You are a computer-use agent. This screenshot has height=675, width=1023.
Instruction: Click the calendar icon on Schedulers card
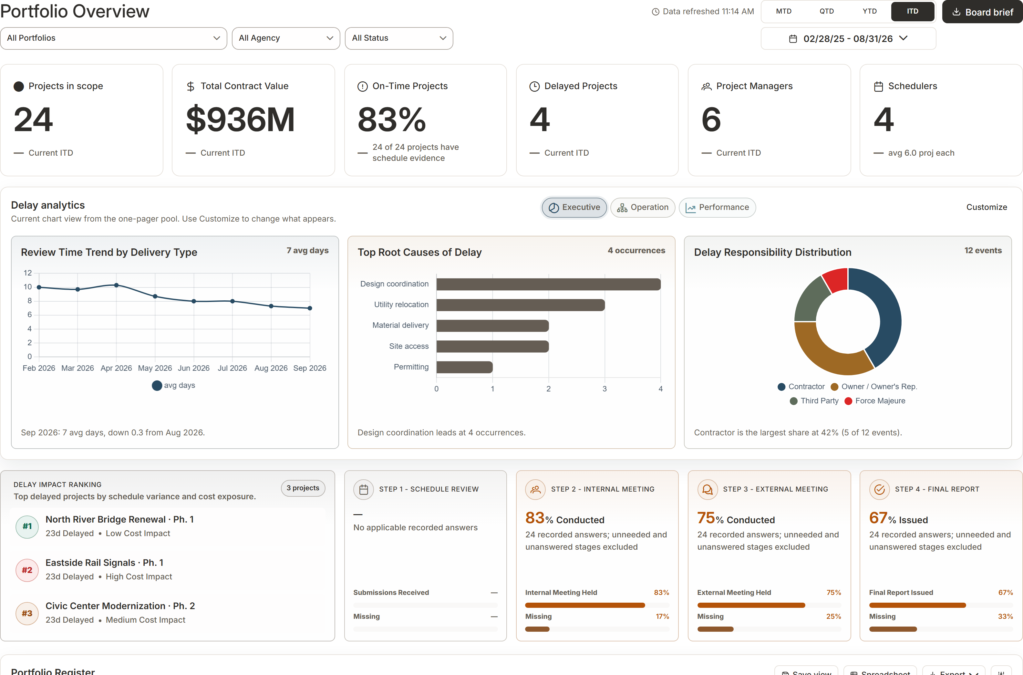(x=878, y=87)
